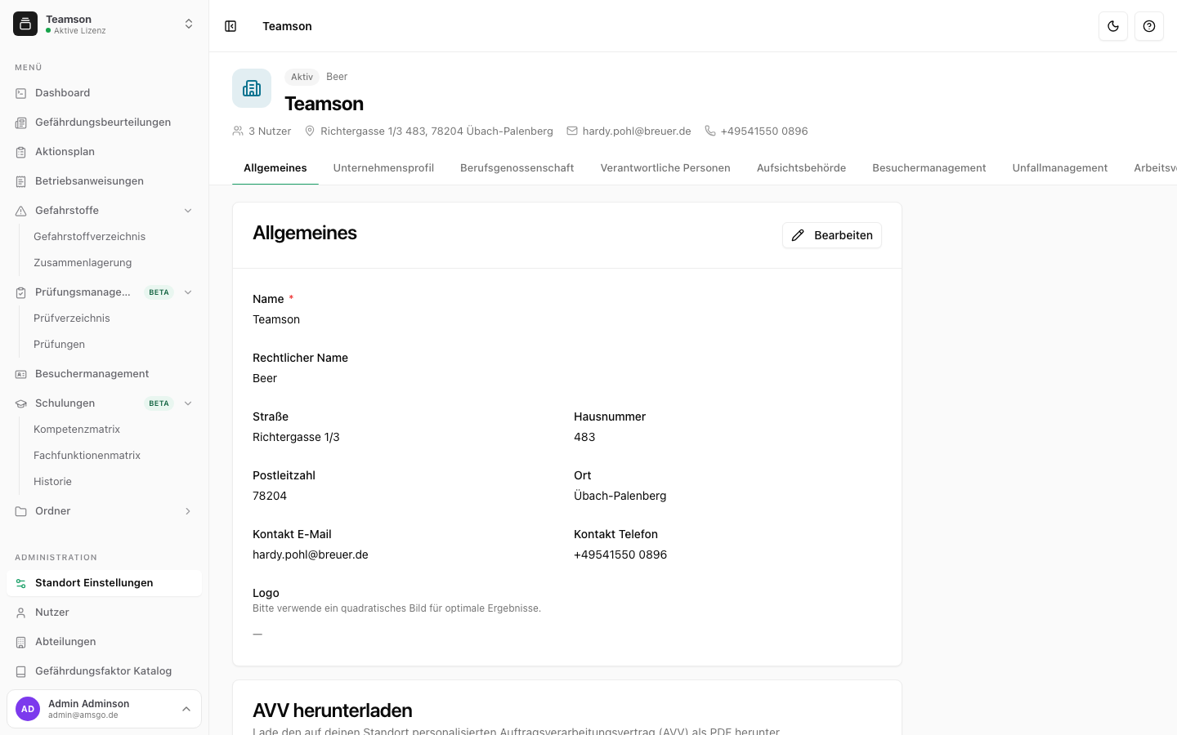Switch to the Verantwortliche Personen tab
The image size is (1177, 735).
[665, 168]
